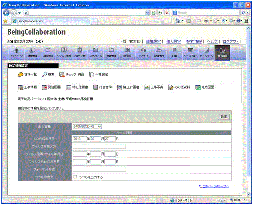Image resolution: width=253 pixels, height=205 pixels.
Task: Expand the 出力容量 dropdown
Action: 99,126
